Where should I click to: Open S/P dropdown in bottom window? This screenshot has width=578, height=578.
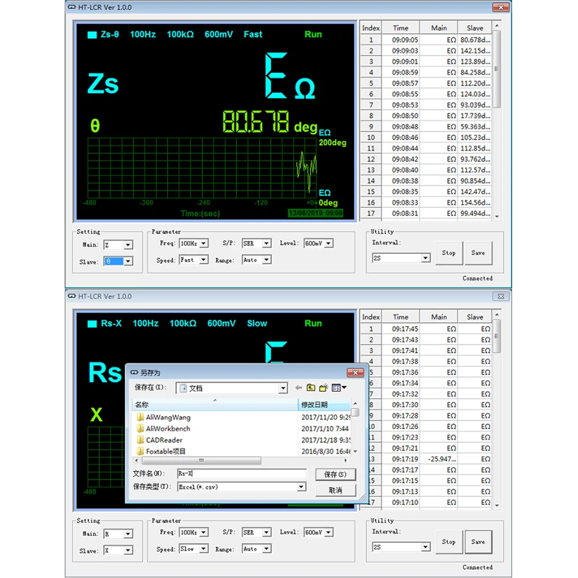(266, 532)
